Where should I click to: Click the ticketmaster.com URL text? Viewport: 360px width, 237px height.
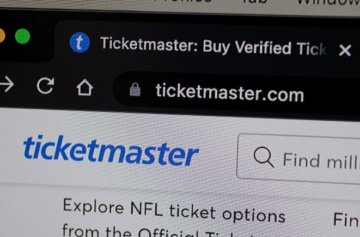click(230, 92)
